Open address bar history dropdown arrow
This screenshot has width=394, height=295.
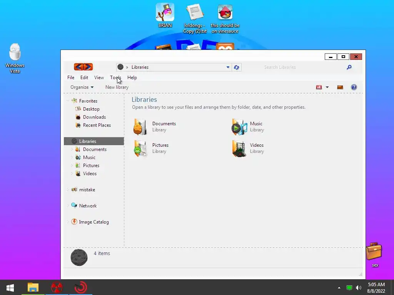[228, 67]
